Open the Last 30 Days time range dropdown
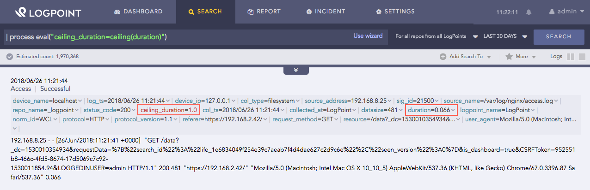The height and width of the screenshot is (190, 590). pyautogui.click(x=505, y=36)
